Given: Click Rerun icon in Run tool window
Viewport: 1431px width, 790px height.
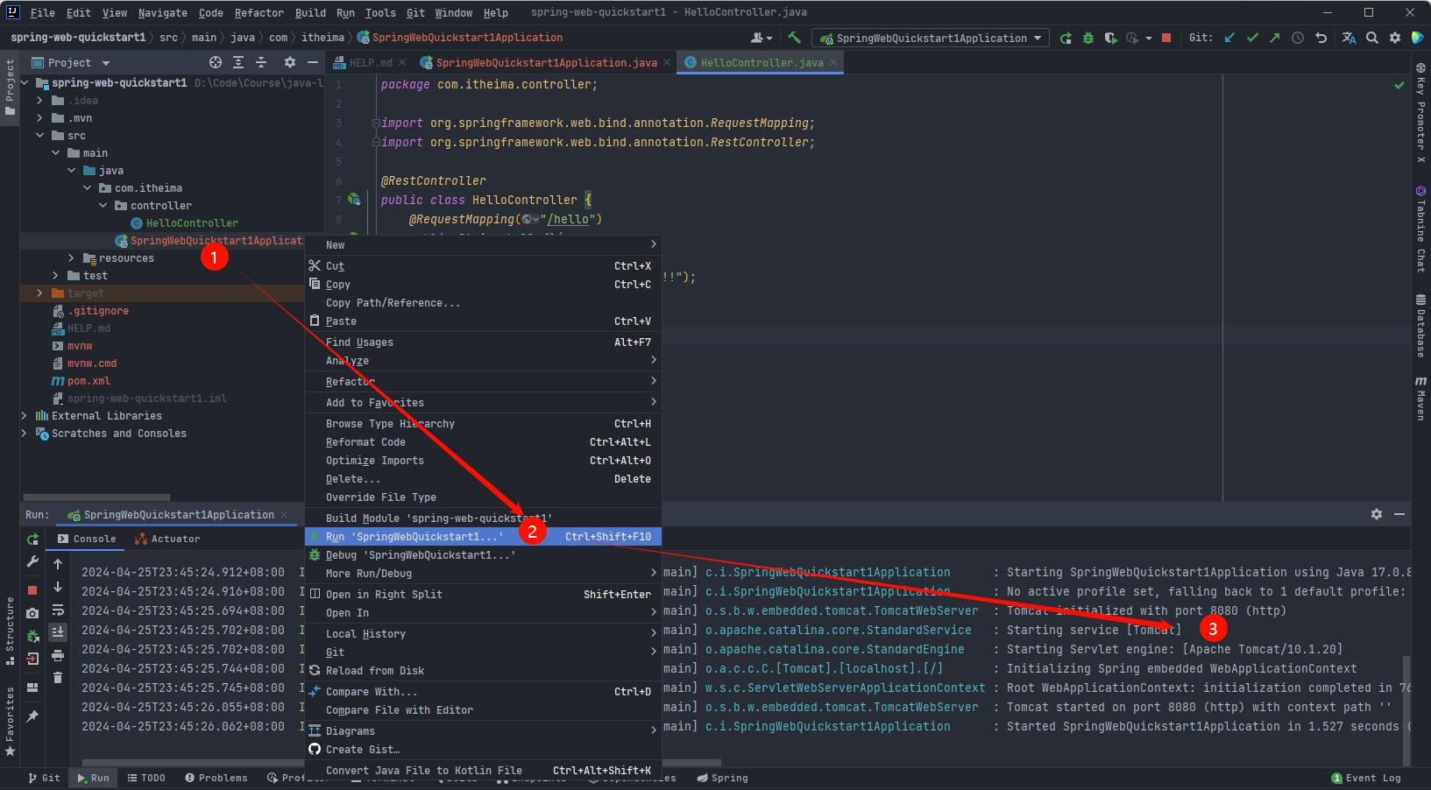Looking at the screenshot, I should tap(32, 540).
